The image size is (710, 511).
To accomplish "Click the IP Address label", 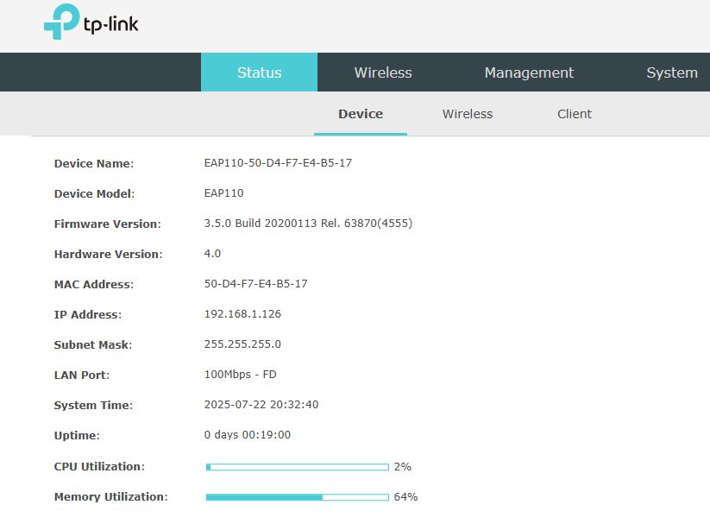I will (88, 315).
